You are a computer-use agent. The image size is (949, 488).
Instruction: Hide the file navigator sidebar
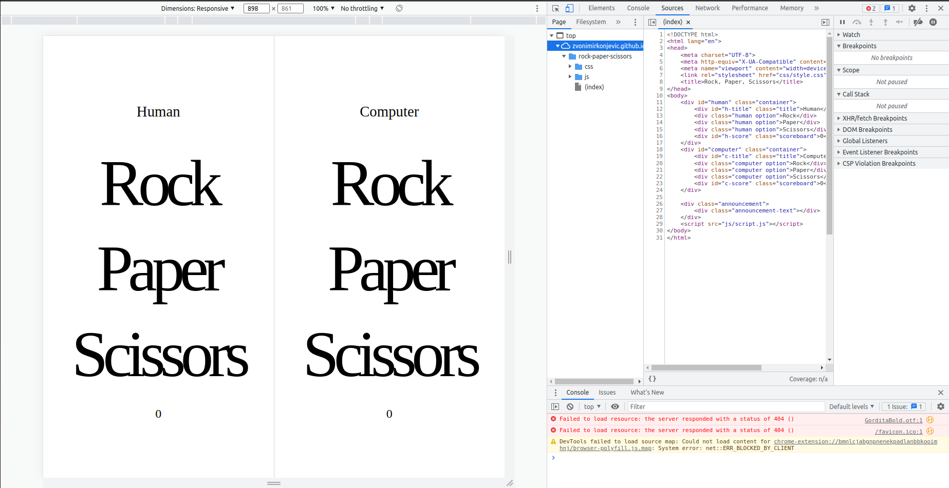tap(652, 22)
